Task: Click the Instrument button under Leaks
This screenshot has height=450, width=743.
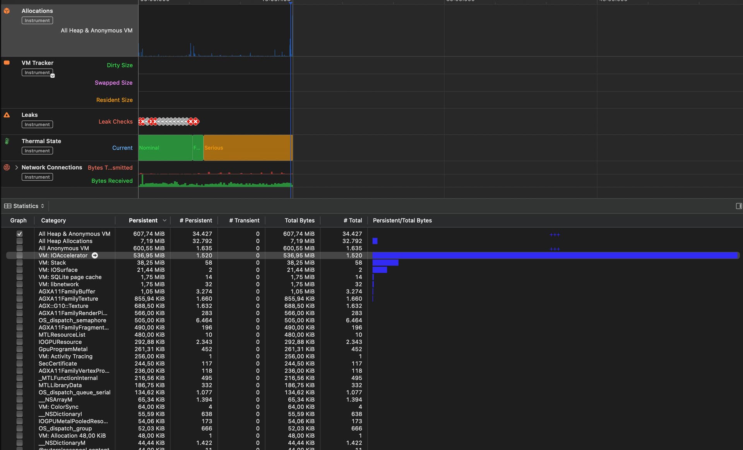Action: coord(37,124)
